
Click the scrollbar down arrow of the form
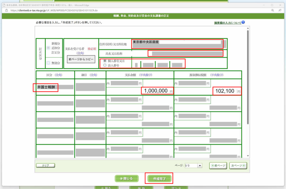(x=248, y=156)
